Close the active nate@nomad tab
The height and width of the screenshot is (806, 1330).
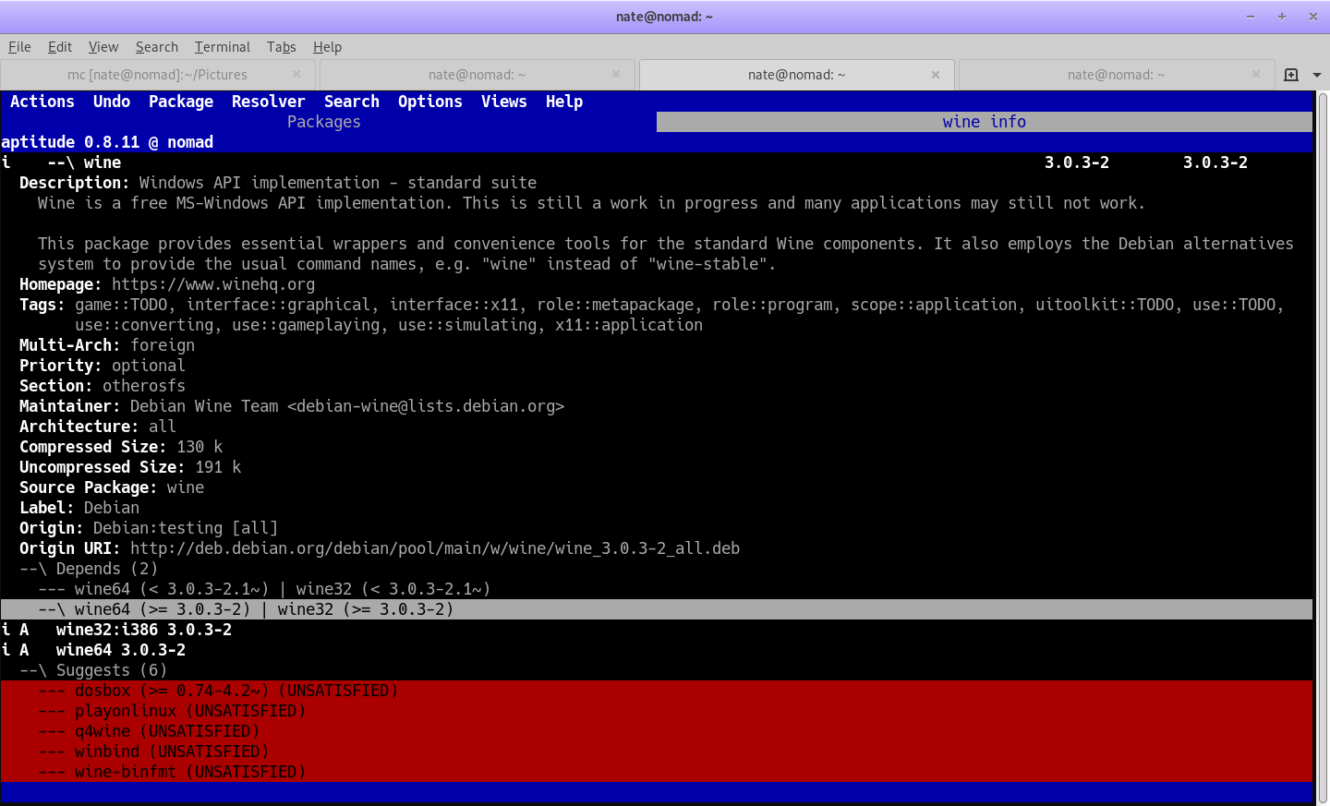[936, 75]
